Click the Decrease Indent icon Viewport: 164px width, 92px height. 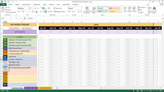49,11
